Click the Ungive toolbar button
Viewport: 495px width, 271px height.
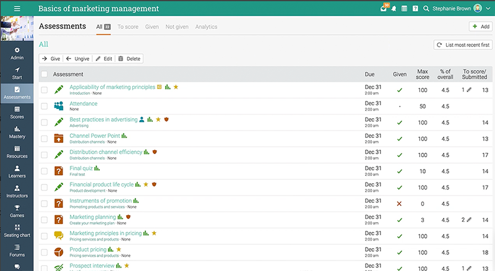click(77, 59)
